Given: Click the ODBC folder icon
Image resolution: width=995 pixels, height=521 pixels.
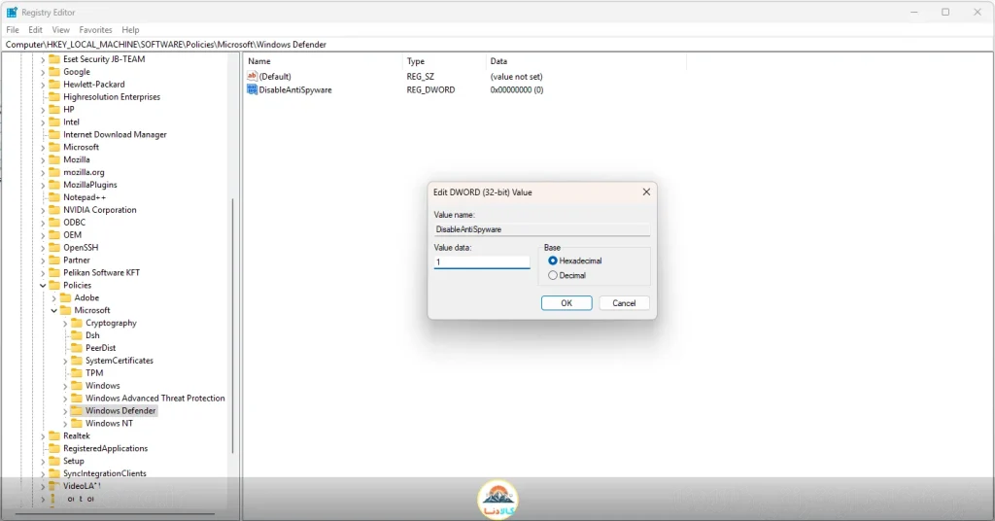Looking at the screenshot, I should coord(54,223).
